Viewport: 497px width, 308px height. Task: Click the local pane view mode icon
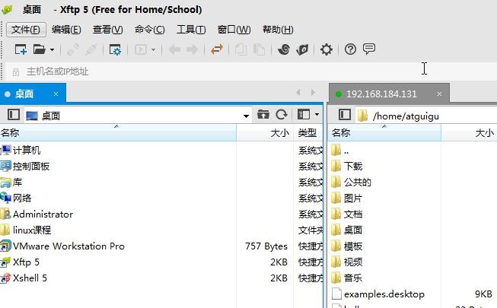[x=304, y=114]
